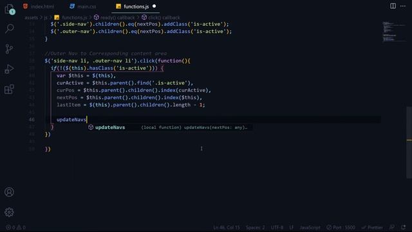Screen dimensions: 412x232
Task: Change file encoding via UTF-8
Action: [277, 227]
